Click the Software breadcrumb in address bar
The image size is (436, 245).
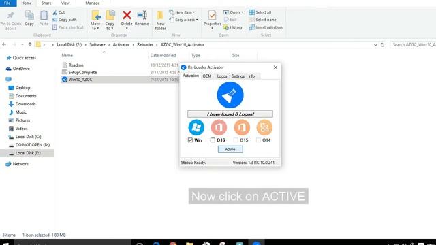coord(97,44)
